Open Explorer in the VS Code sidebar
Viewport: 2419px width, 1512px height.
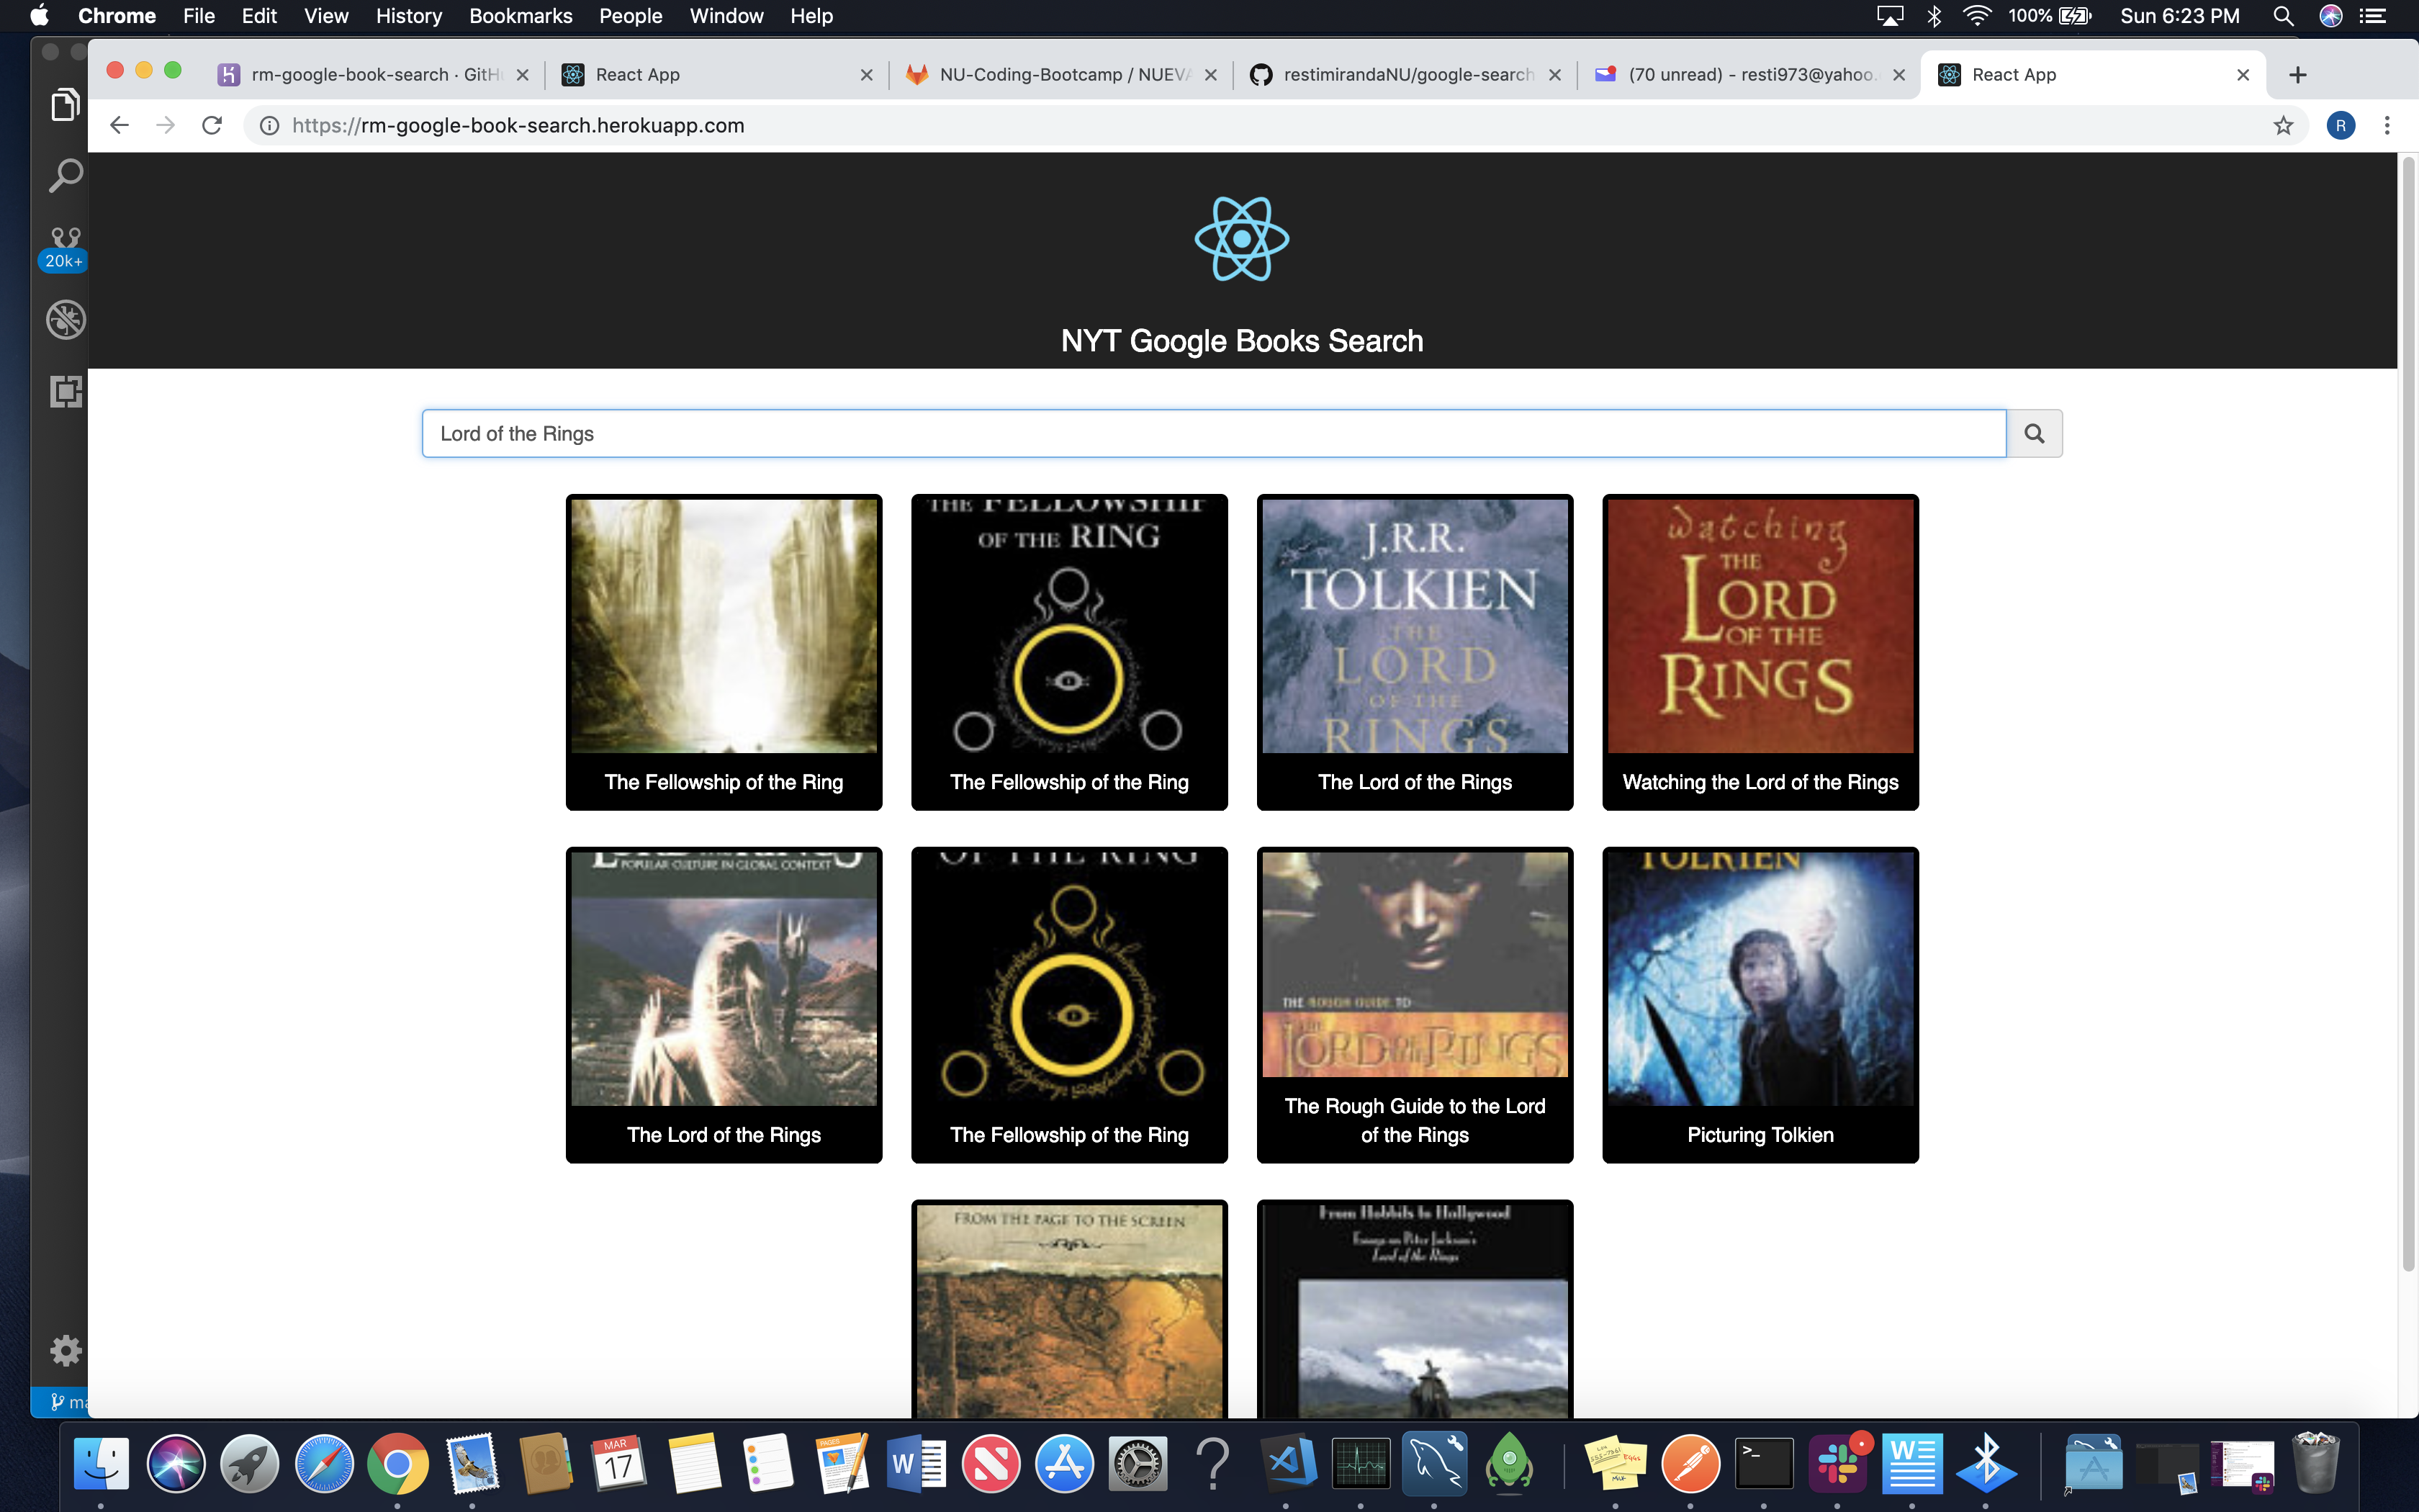click(x=65, y=104)
